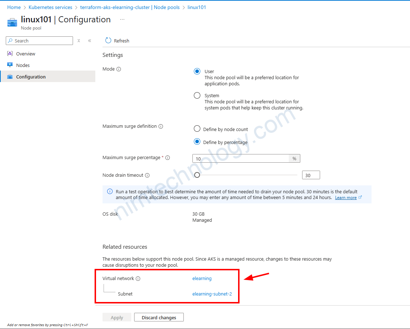Click the Maximum surge percentage info icon
The image size is (410, 329).
168,158
